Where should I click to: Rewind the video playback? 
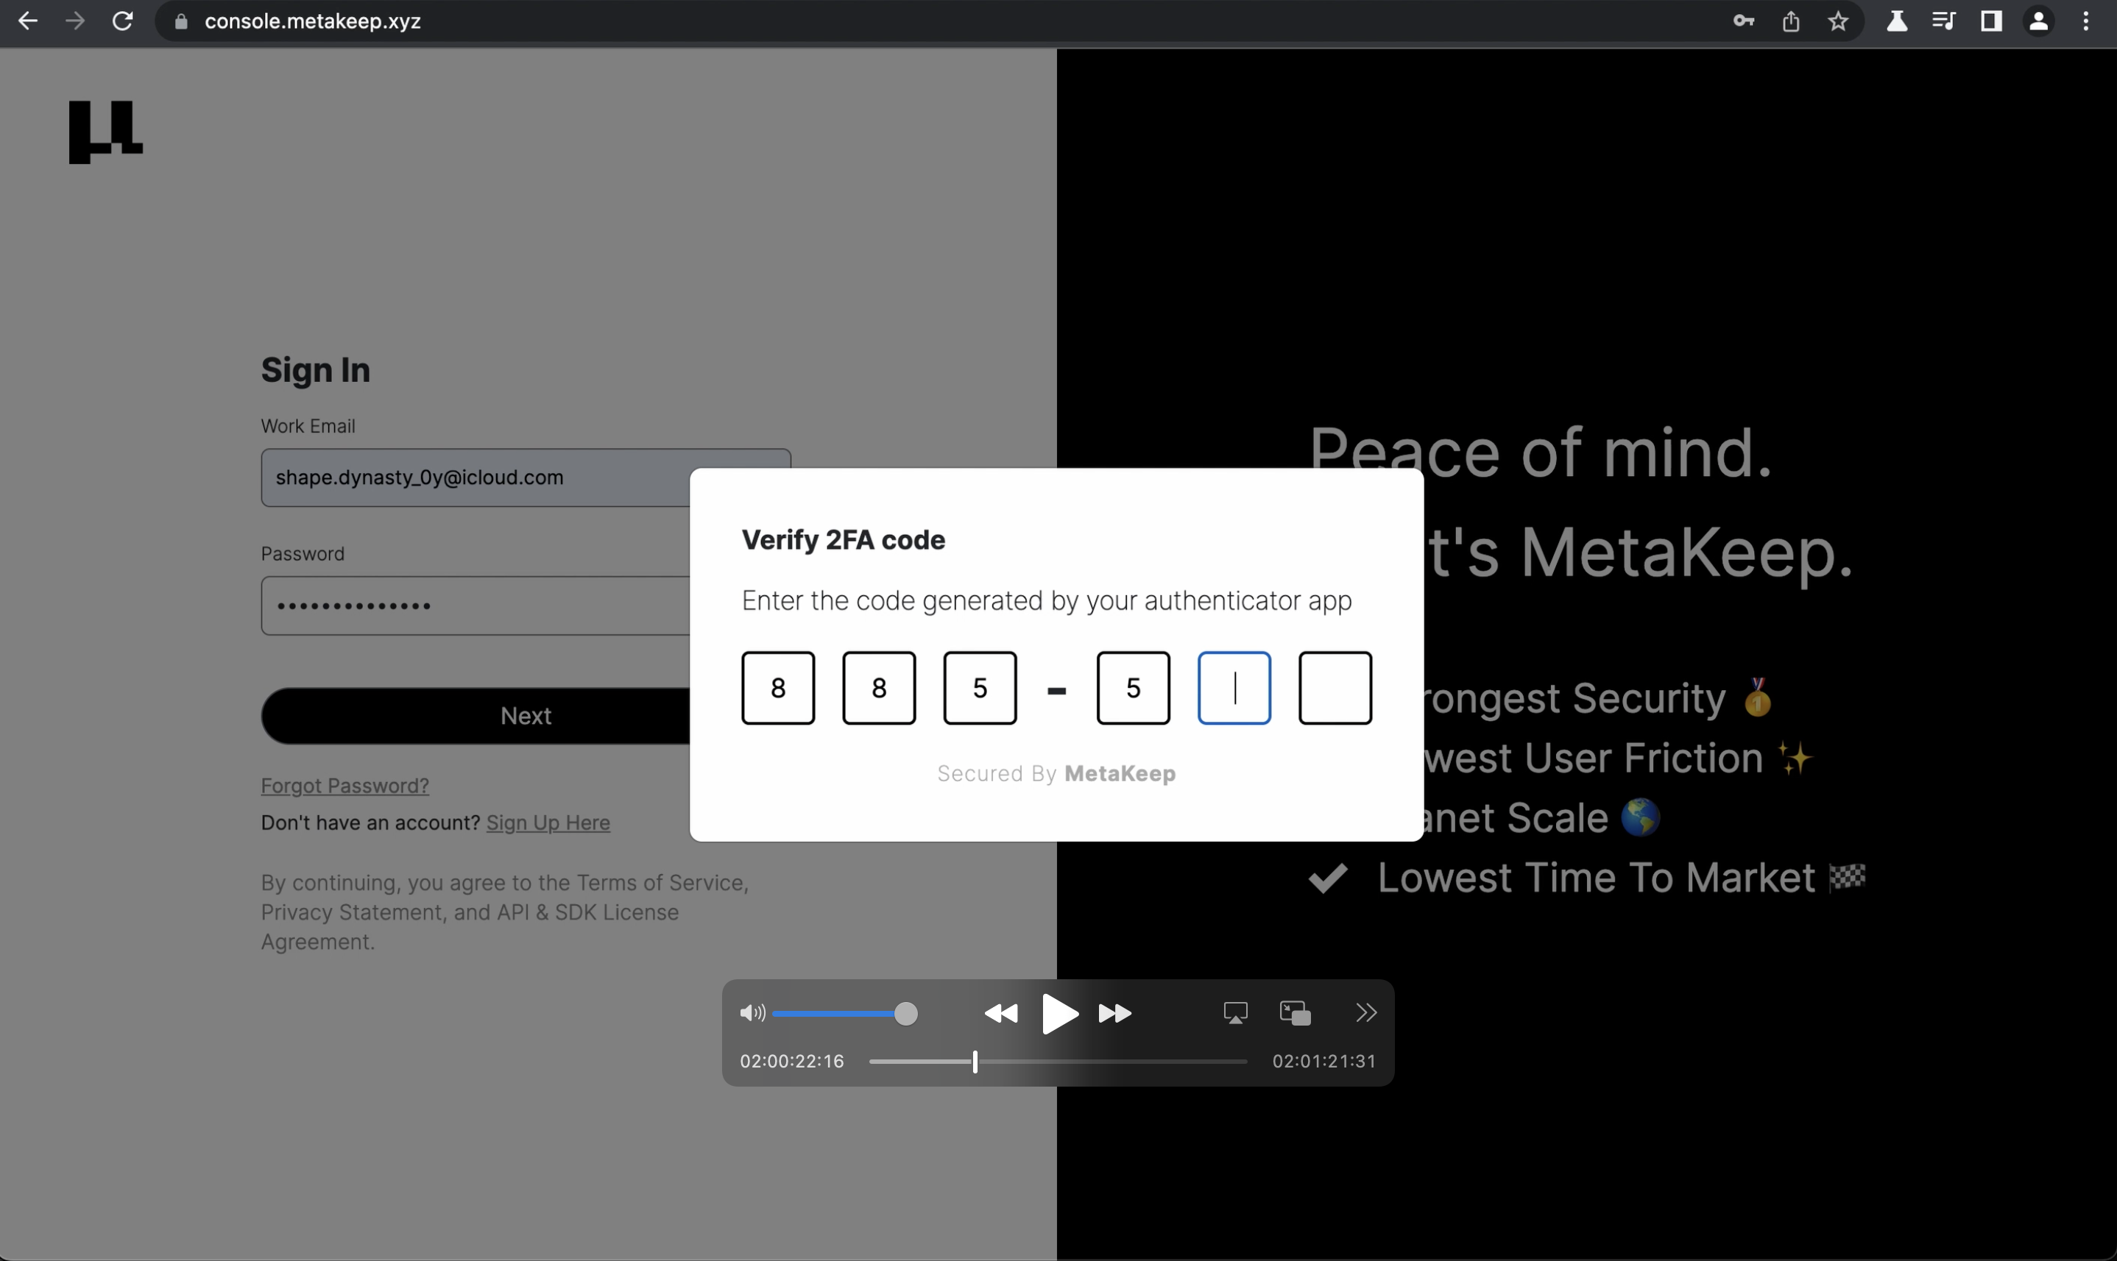point(1000,1013)
